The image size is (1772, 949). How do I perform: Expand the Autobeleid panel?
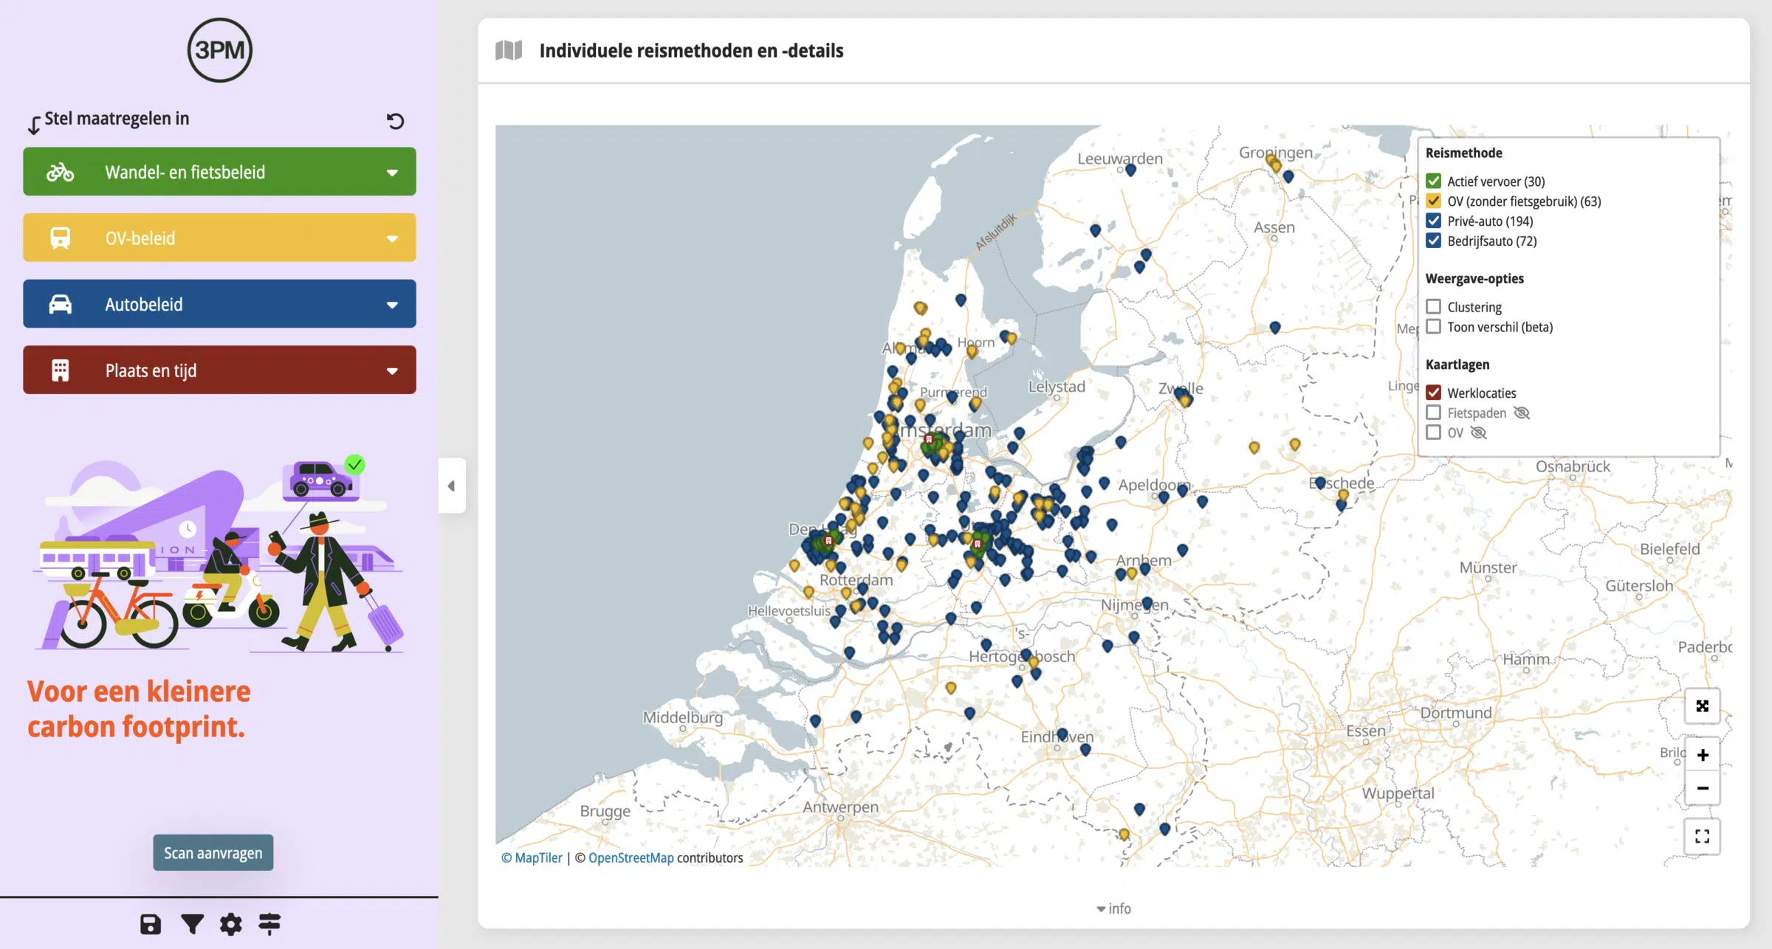[219, 304]
